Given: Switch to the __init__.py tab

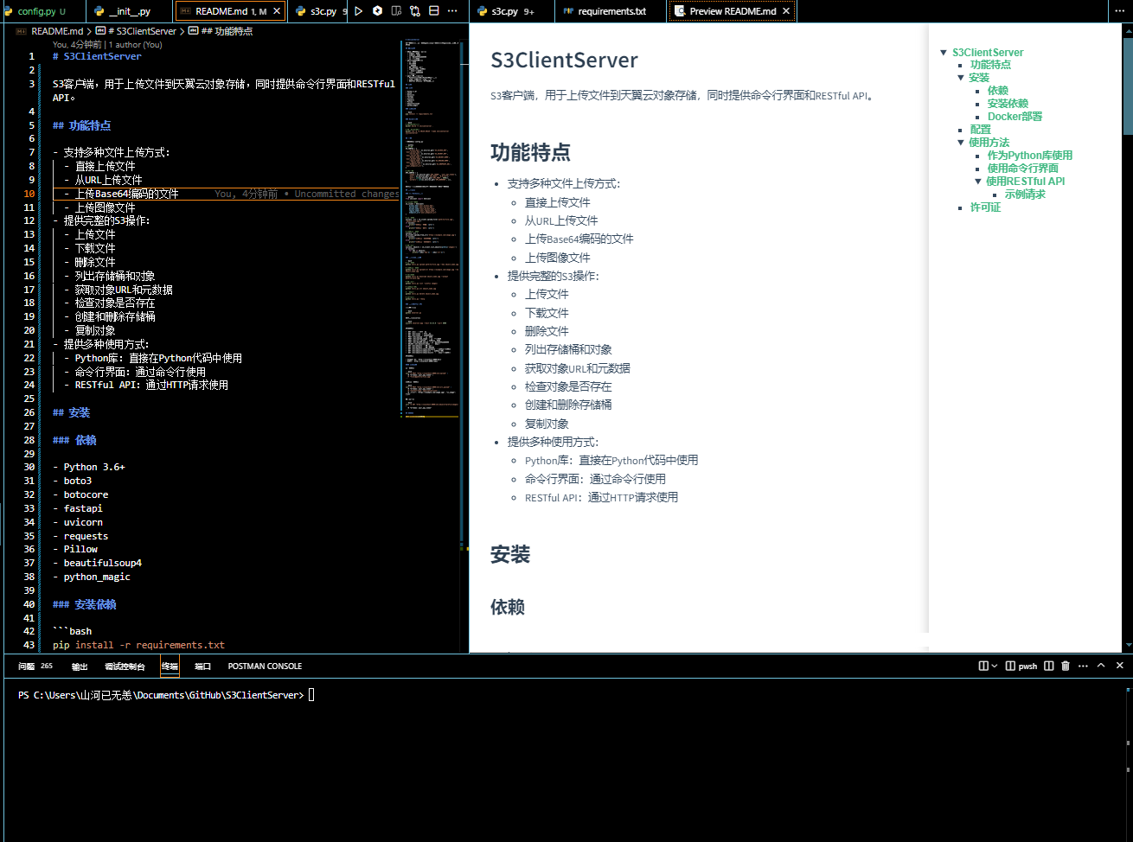Looking at the screenshot, I should [x=130, y=11].
